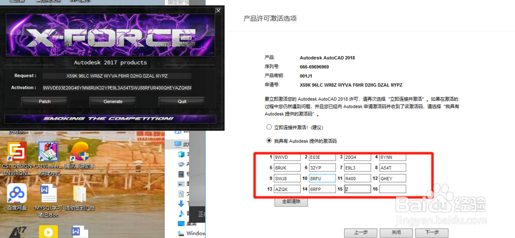Click activation code field 13 containing AZQK

287,189
